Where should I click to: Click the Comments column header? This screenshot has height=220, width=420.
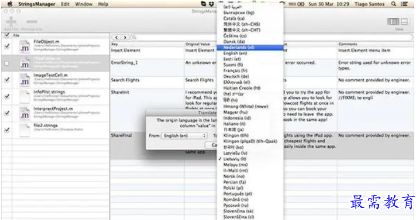click(x=375, y=44)
